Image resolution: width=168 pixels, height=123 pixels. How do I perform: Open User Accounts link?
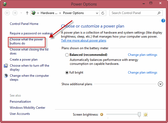click(20, 114)
